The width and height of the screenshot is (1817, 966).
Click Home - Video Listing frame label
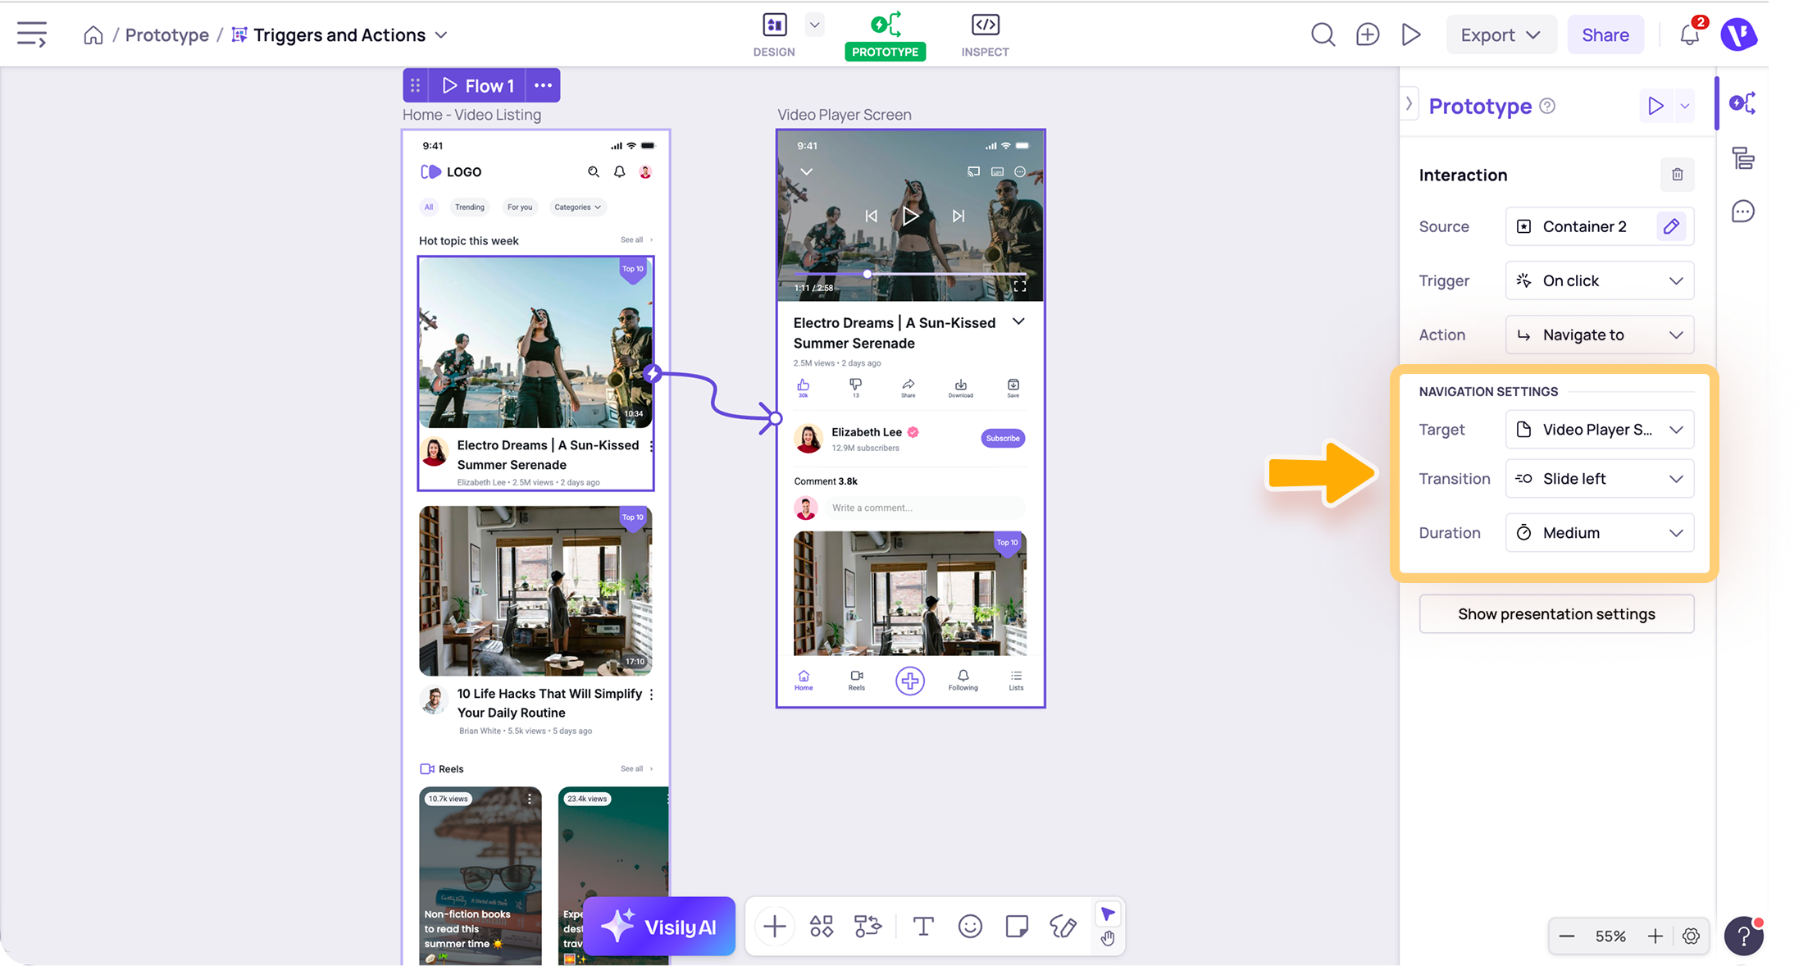(471, 115)
